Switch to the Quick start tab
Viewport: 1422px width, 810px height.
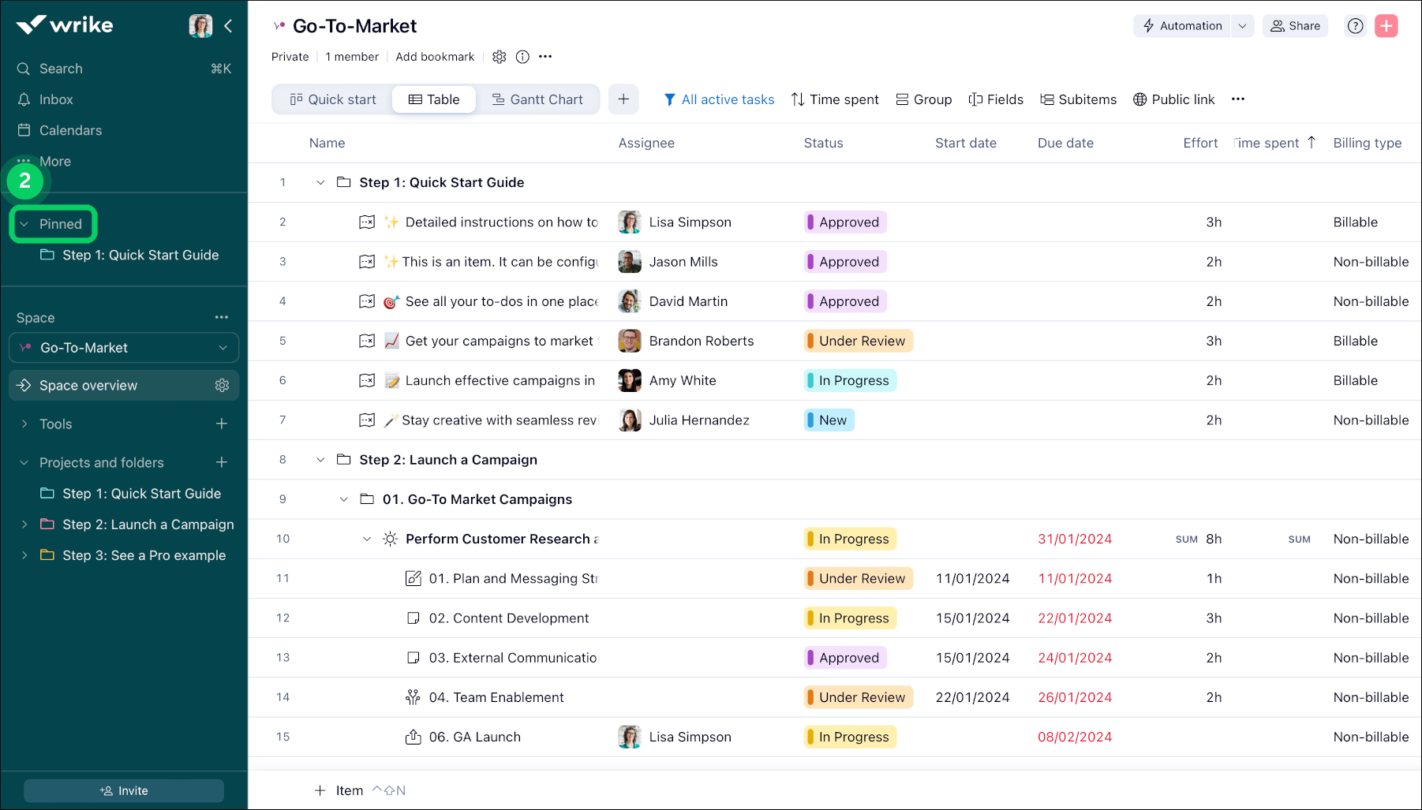(333, 99)
